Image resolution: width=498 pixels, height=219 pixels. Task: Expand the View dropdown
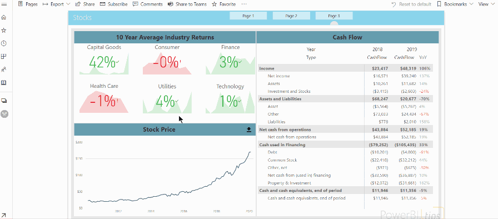486,4
